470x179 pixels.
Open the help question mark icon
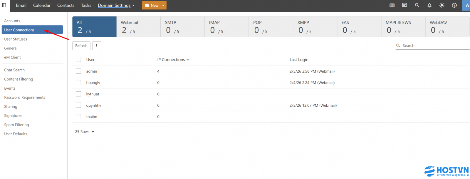(454, 5)
